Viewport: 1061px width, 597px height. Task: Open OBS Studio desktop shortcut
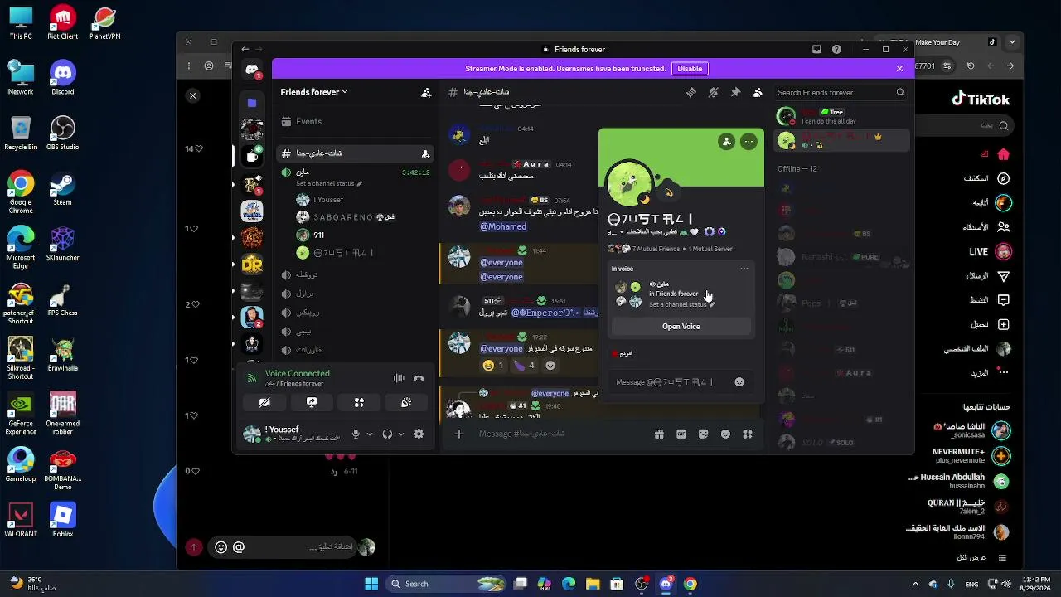62,133
